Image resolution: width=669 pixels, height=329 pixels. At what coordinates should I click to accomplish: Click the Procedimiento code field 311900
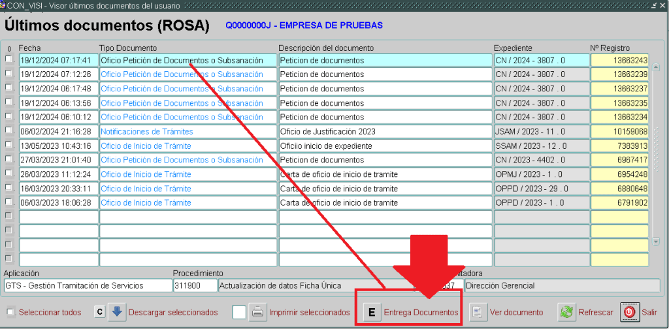(x=194, y=285)
